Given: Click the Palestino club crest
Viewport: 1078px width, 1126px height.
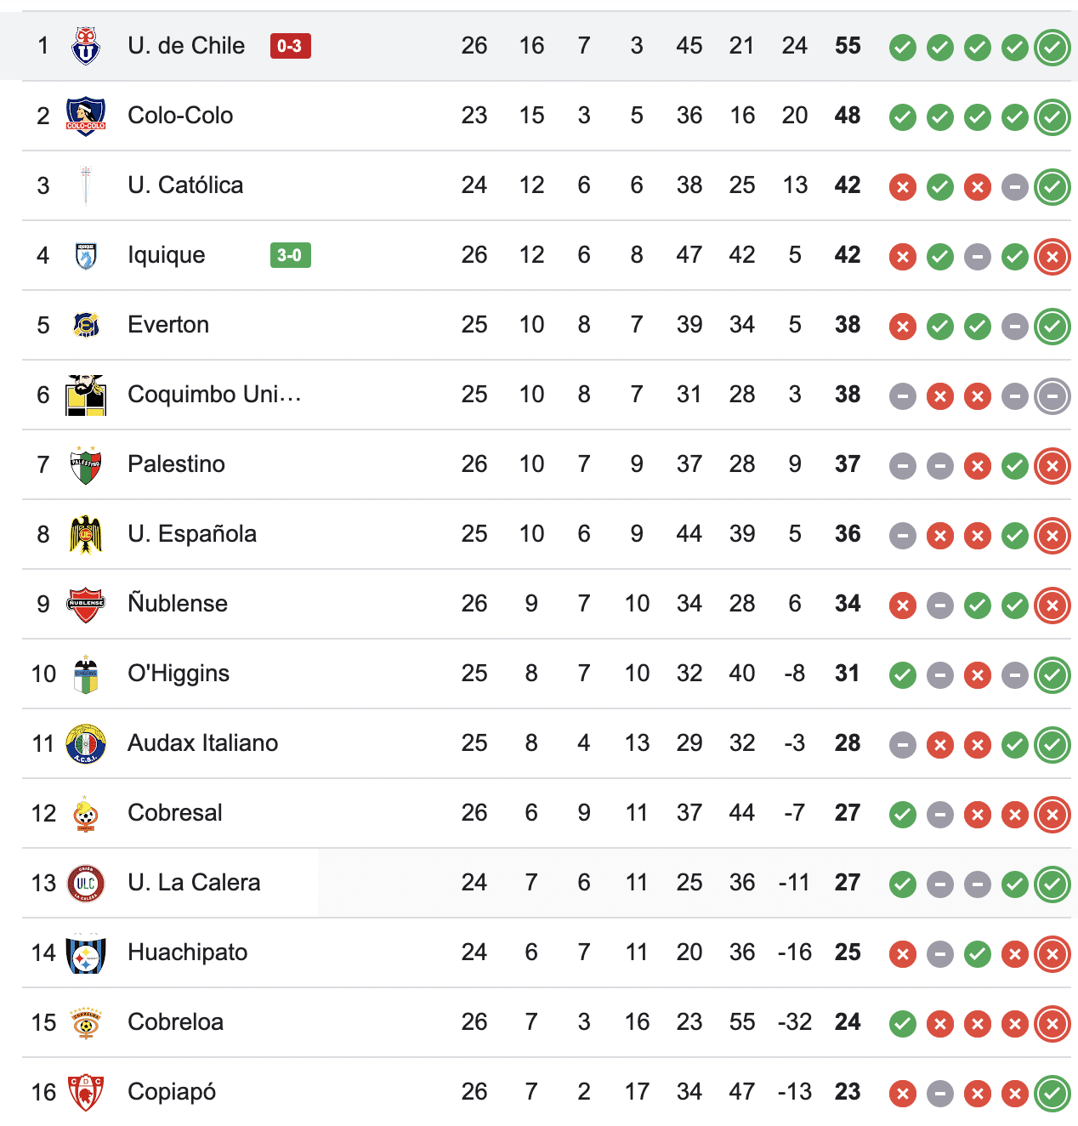Looking at the screenshot, I should tap(86, 464).
